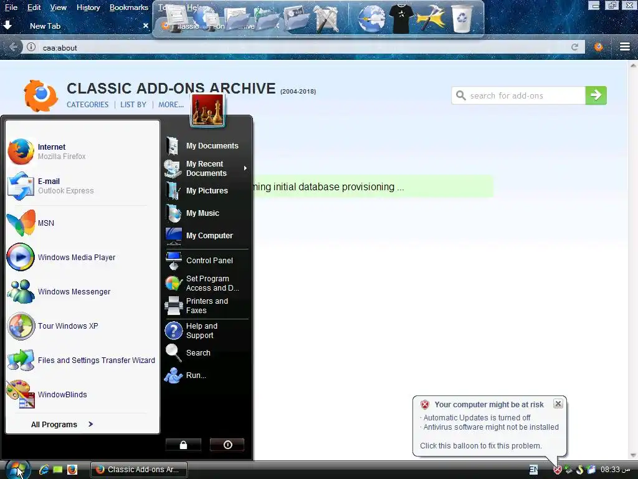Click the hammer with yellow star dock icon

pos(431,19)
